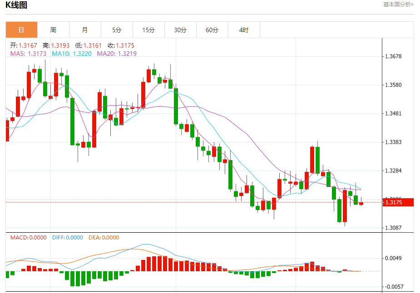
Task: Open the 15分 interval tab
Action: (x=148, y=29)
